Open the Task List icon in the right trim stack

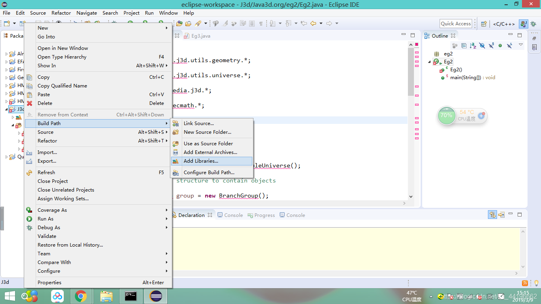pos(534,47)
